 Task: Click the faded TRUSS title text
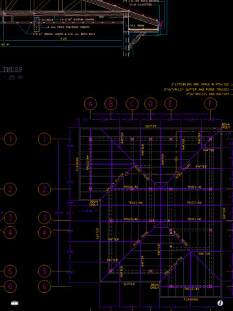[11, 69]
